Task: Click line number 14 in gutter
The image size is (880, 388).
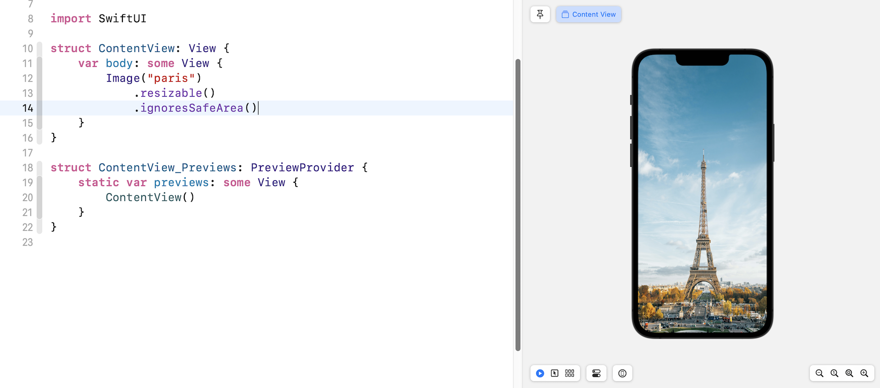Action: point(27,108)
